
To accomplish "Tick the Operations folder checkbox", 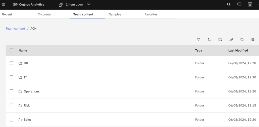I will [x=11, y=91].
